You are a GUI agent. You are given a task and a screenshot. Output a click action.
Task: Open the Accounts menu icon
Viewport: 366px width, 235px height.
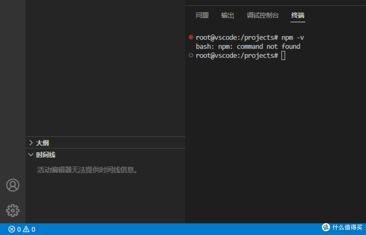coord(13,185)
